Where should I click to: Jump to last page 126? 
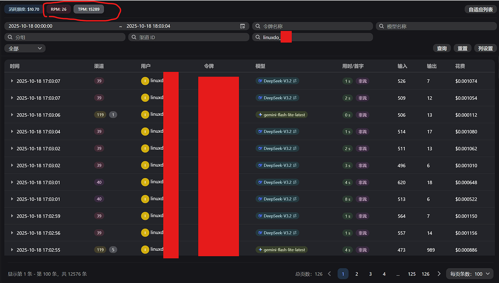click(426, 274)
